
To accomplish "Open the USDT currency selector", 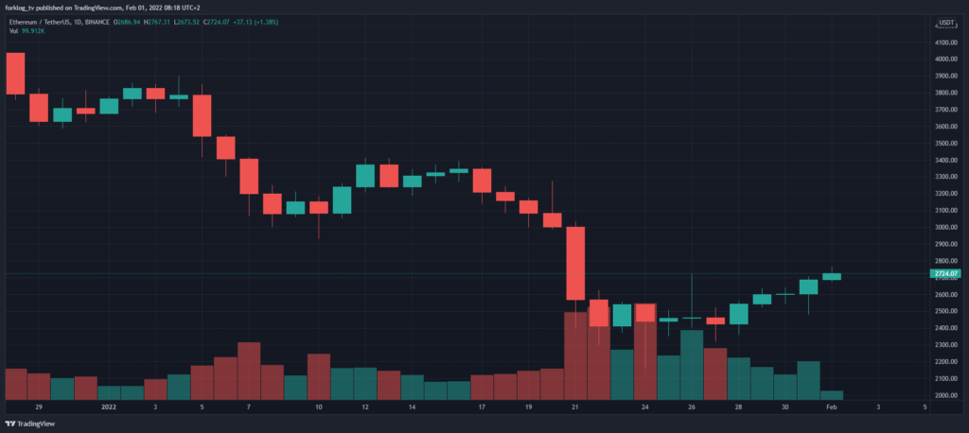I will point(943,22).
